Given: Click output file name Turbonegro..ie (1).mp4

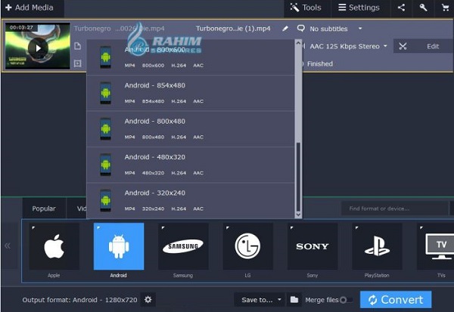Looking at the screenshot, I should pyautogui.click(x=233, y=29).
